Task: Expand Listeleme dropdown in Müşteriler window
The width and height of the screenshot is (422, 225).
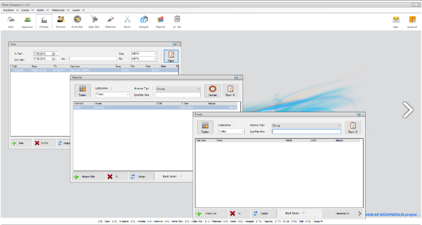Action: pyautogui.click(x=128, y=95)
